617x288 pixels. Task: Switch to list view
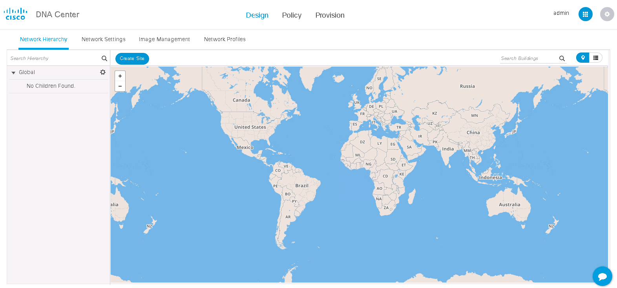(x=596, y=58)
